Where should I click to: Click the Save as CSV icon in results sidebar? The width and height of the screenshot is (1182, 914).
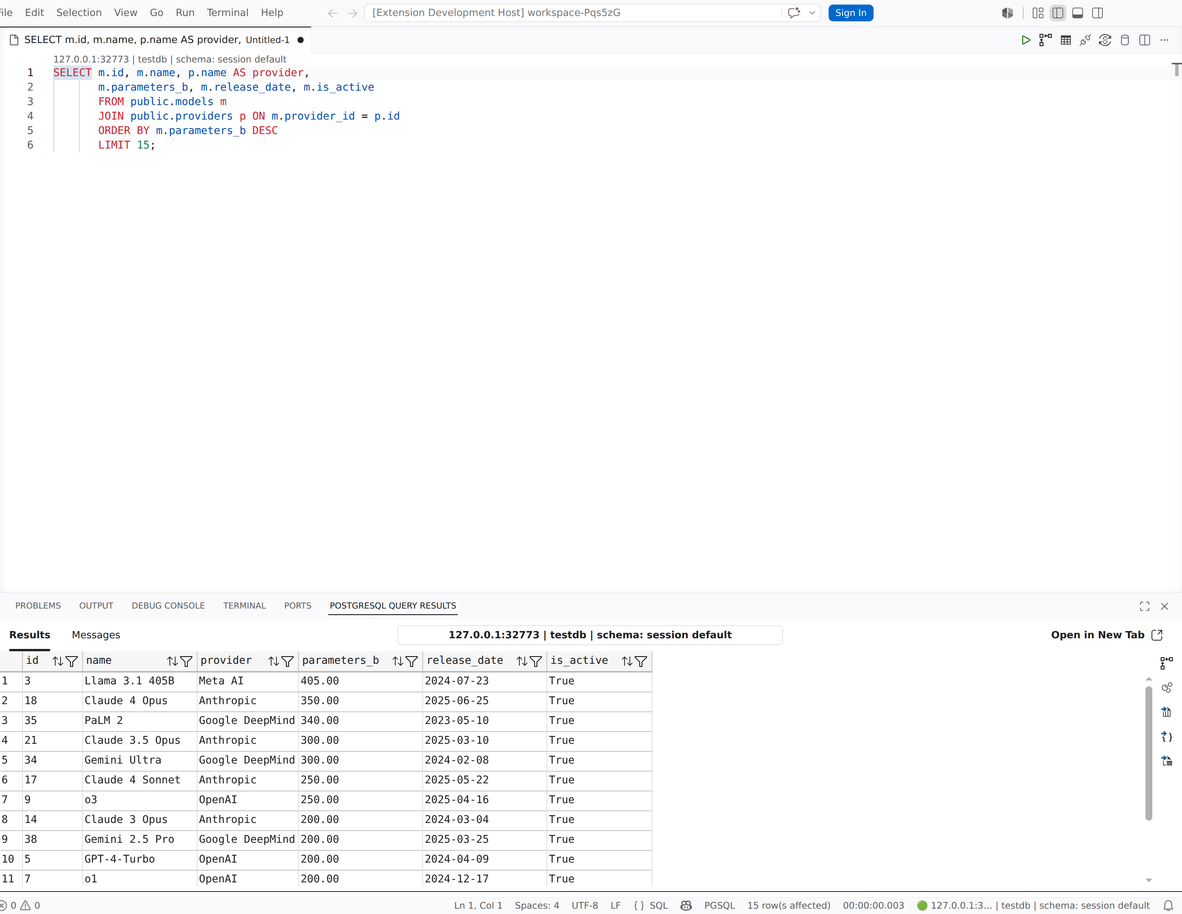point(1167,712)
